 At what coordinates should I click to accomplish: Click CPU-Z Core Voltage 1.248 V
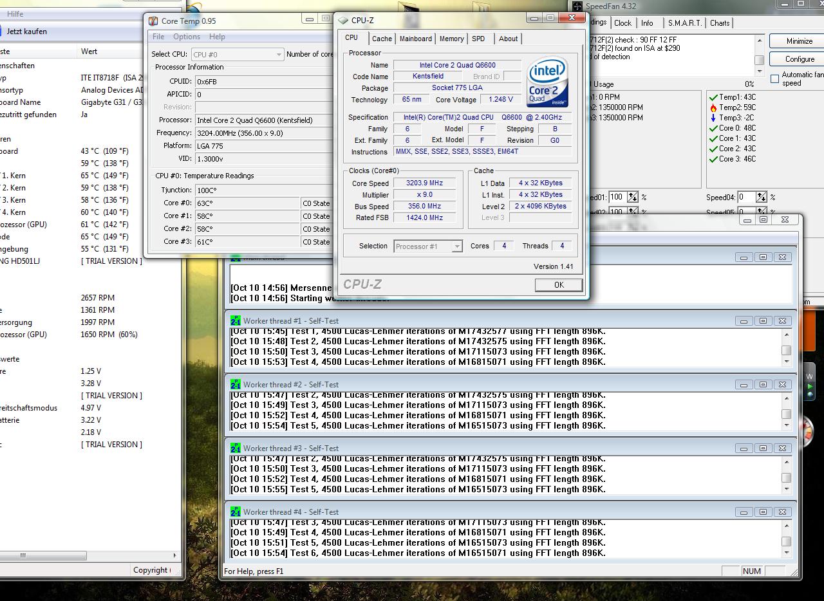point(501,100)
